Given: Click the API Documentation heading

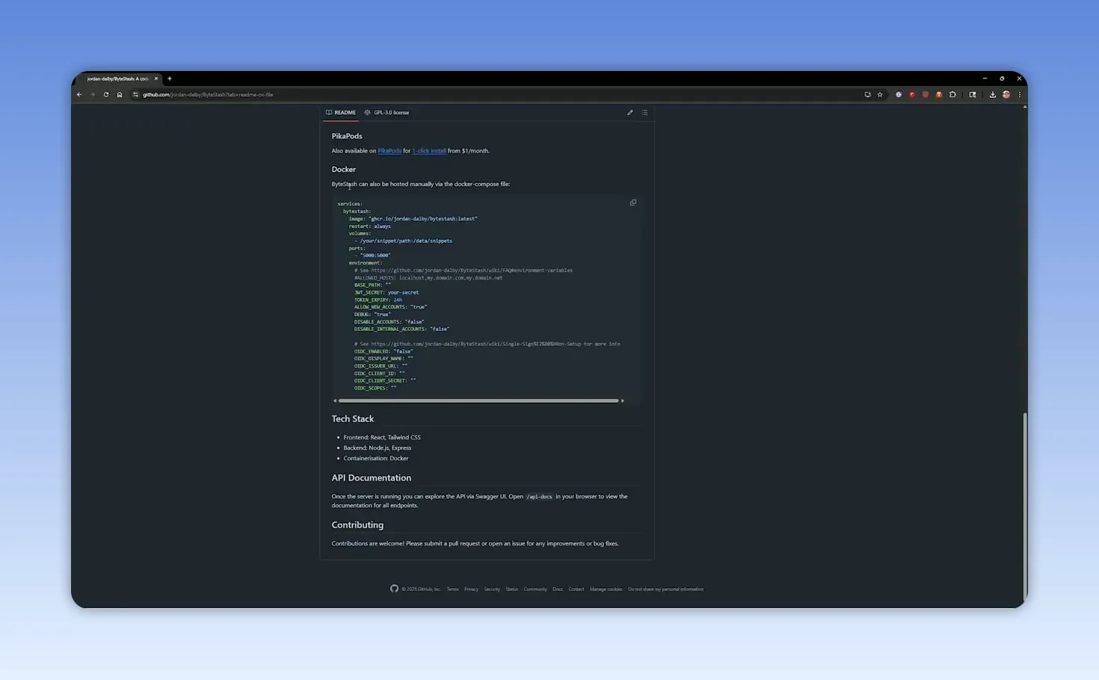Looking at the screenshot, I should coord(372,478).
